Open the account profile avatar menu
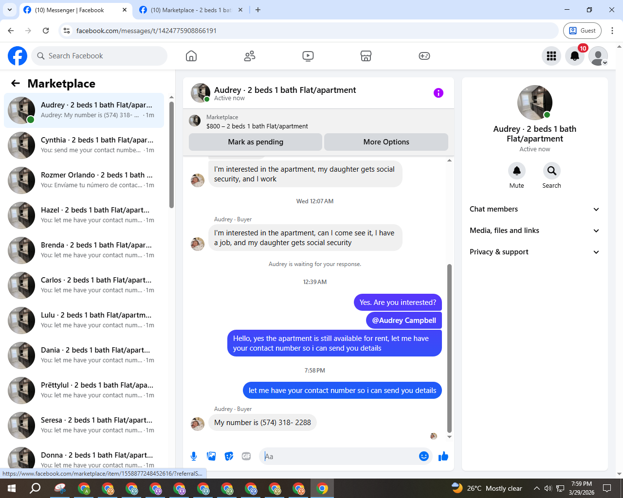Viewport: 623px width, 498px height. [x=598, y=56]
